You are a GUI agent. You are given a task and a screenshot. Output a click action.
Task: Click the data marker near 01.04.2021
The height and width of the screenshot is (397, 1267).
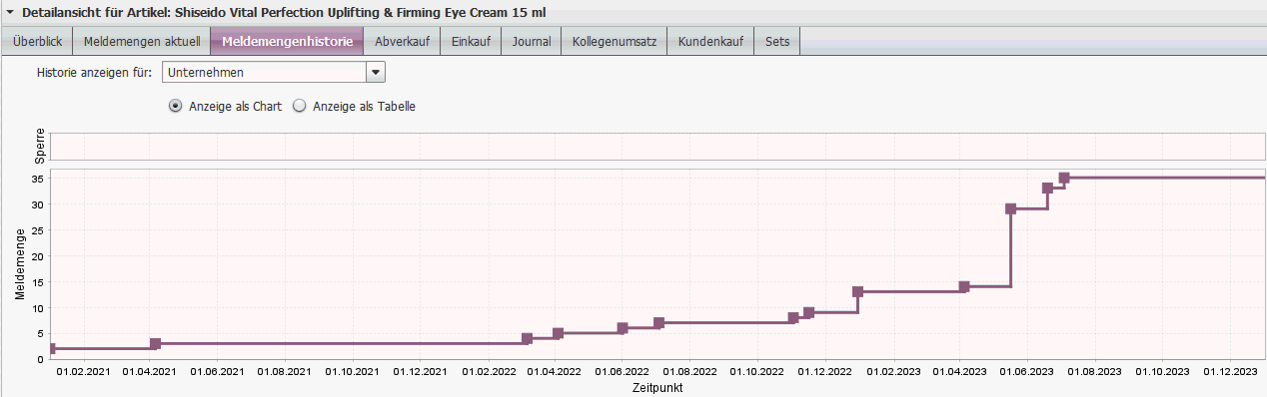coord(155,343)
